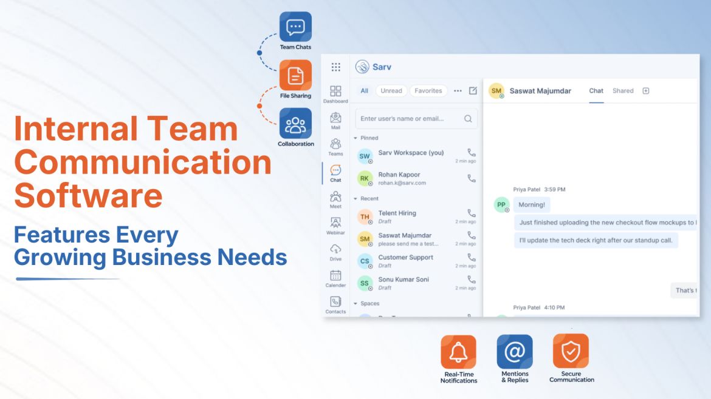
Task: Open Webinar in the sidebar
Action: [335, 226]
